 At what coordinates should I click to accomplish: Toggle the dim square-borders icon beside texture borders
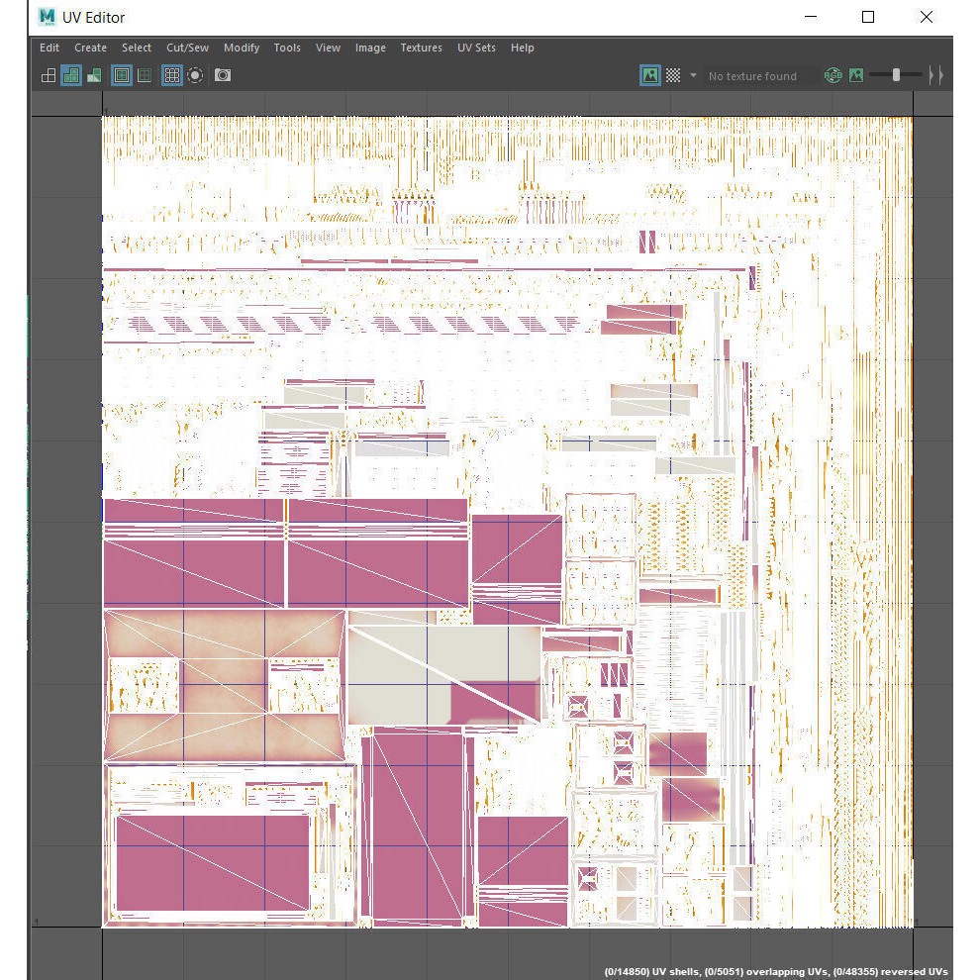coord(145,75)
